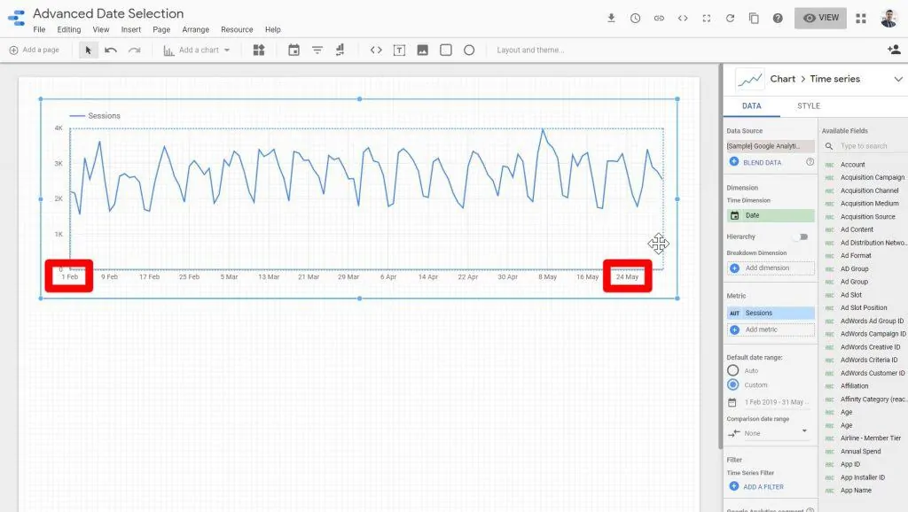908x512 pixels.
Task: Click the BLEND DATA button
Action: coord(764,162)
